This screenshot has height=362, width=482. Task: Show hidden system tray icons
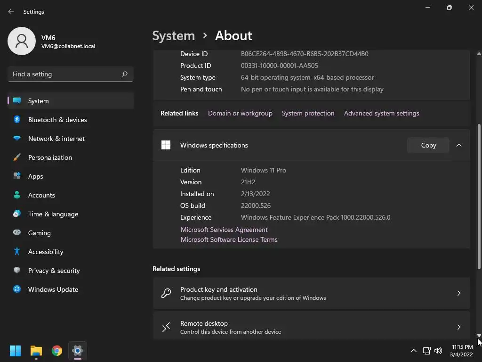point(413,351)
